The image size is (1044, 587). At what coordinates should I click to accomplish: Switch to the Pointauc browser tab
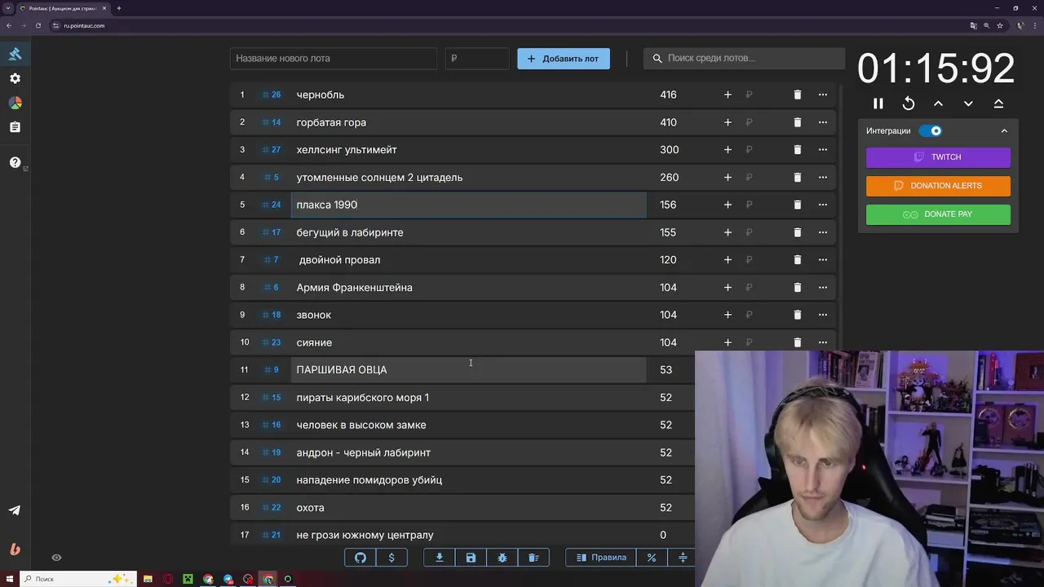(x=64, y=8)
